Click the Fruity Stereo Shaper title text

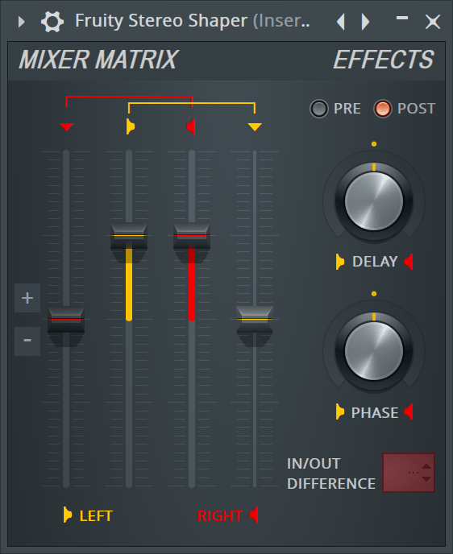click(x=161, y=21)
